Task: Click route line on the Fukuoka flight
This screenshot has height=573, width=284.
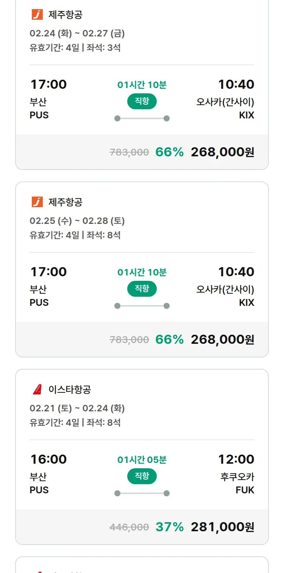Action: click(142, 493)
